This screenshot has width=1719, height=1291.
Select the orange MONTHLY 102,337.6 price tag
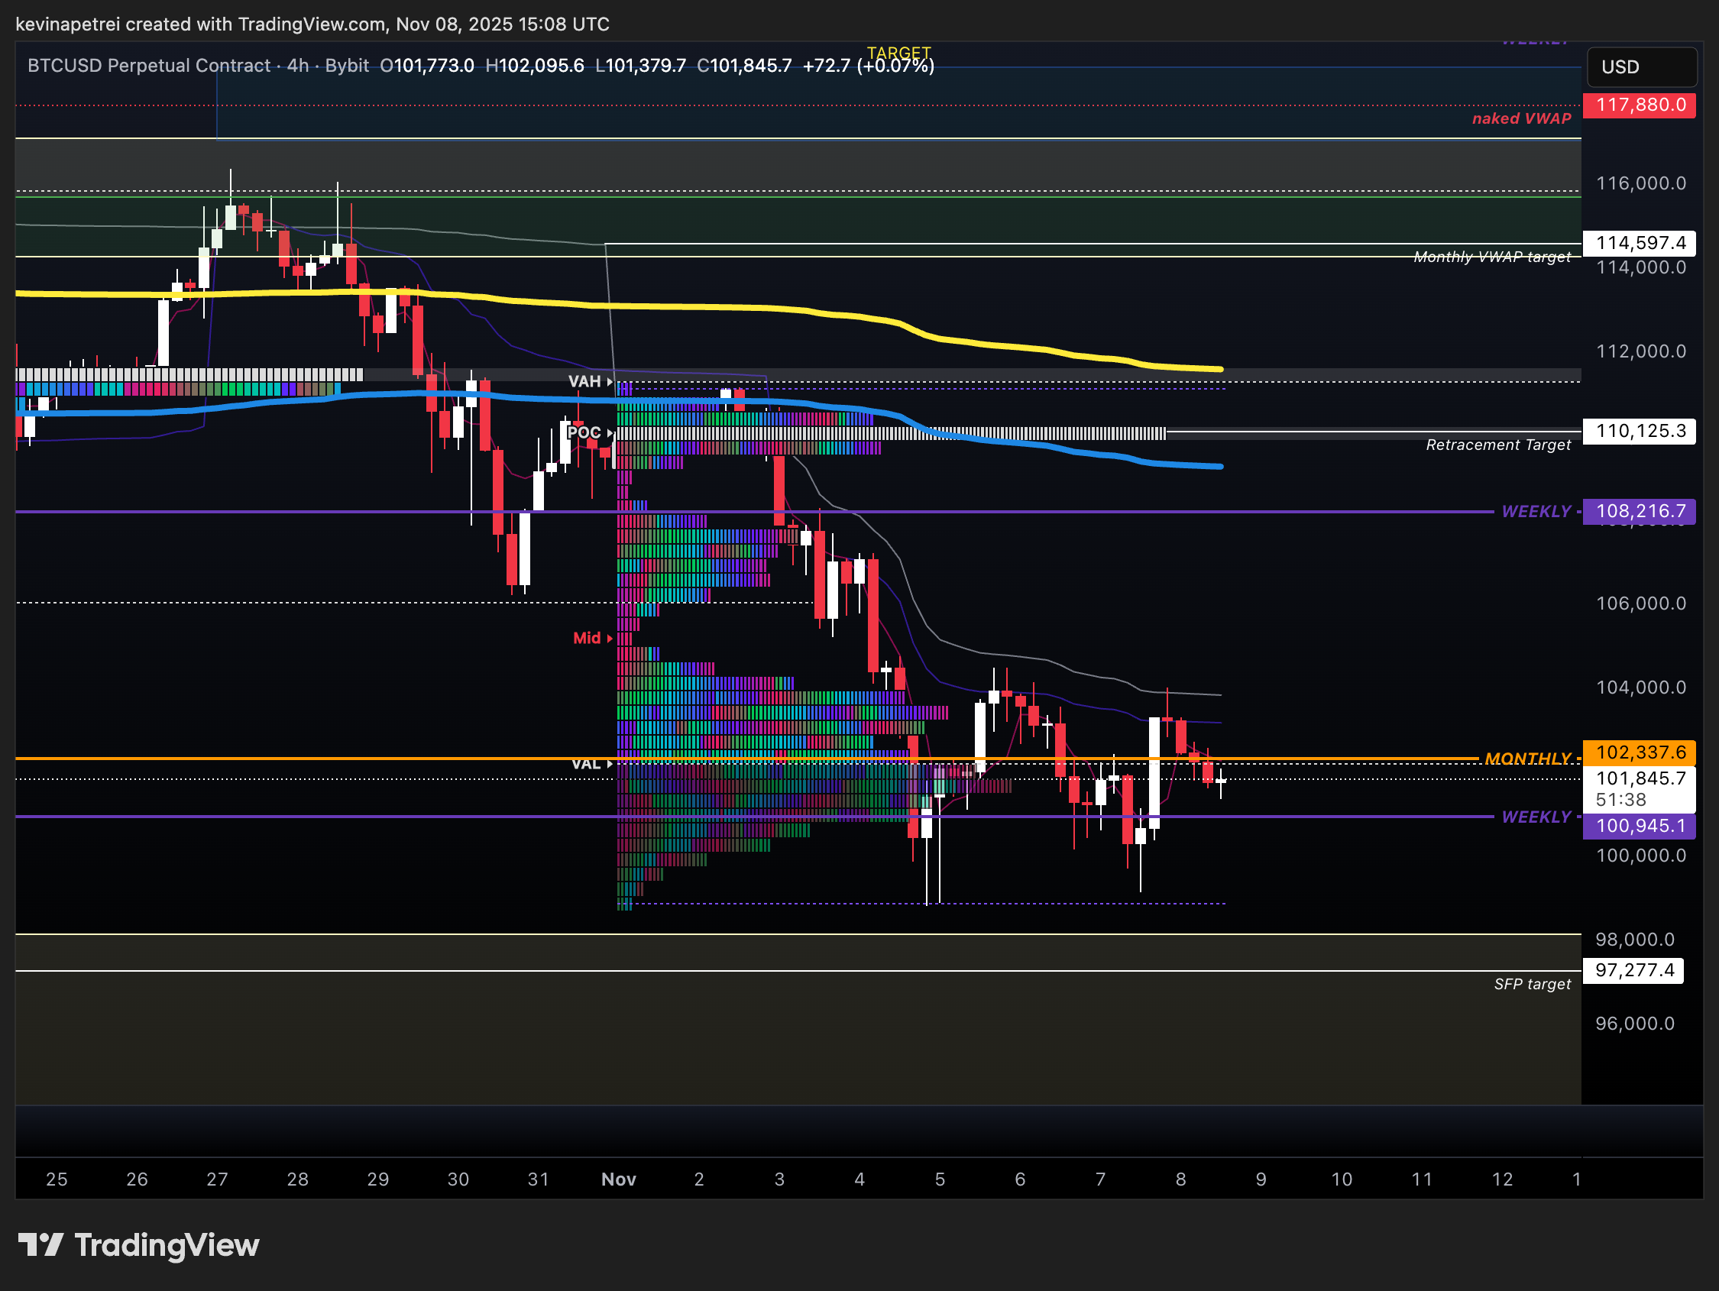1640,752
